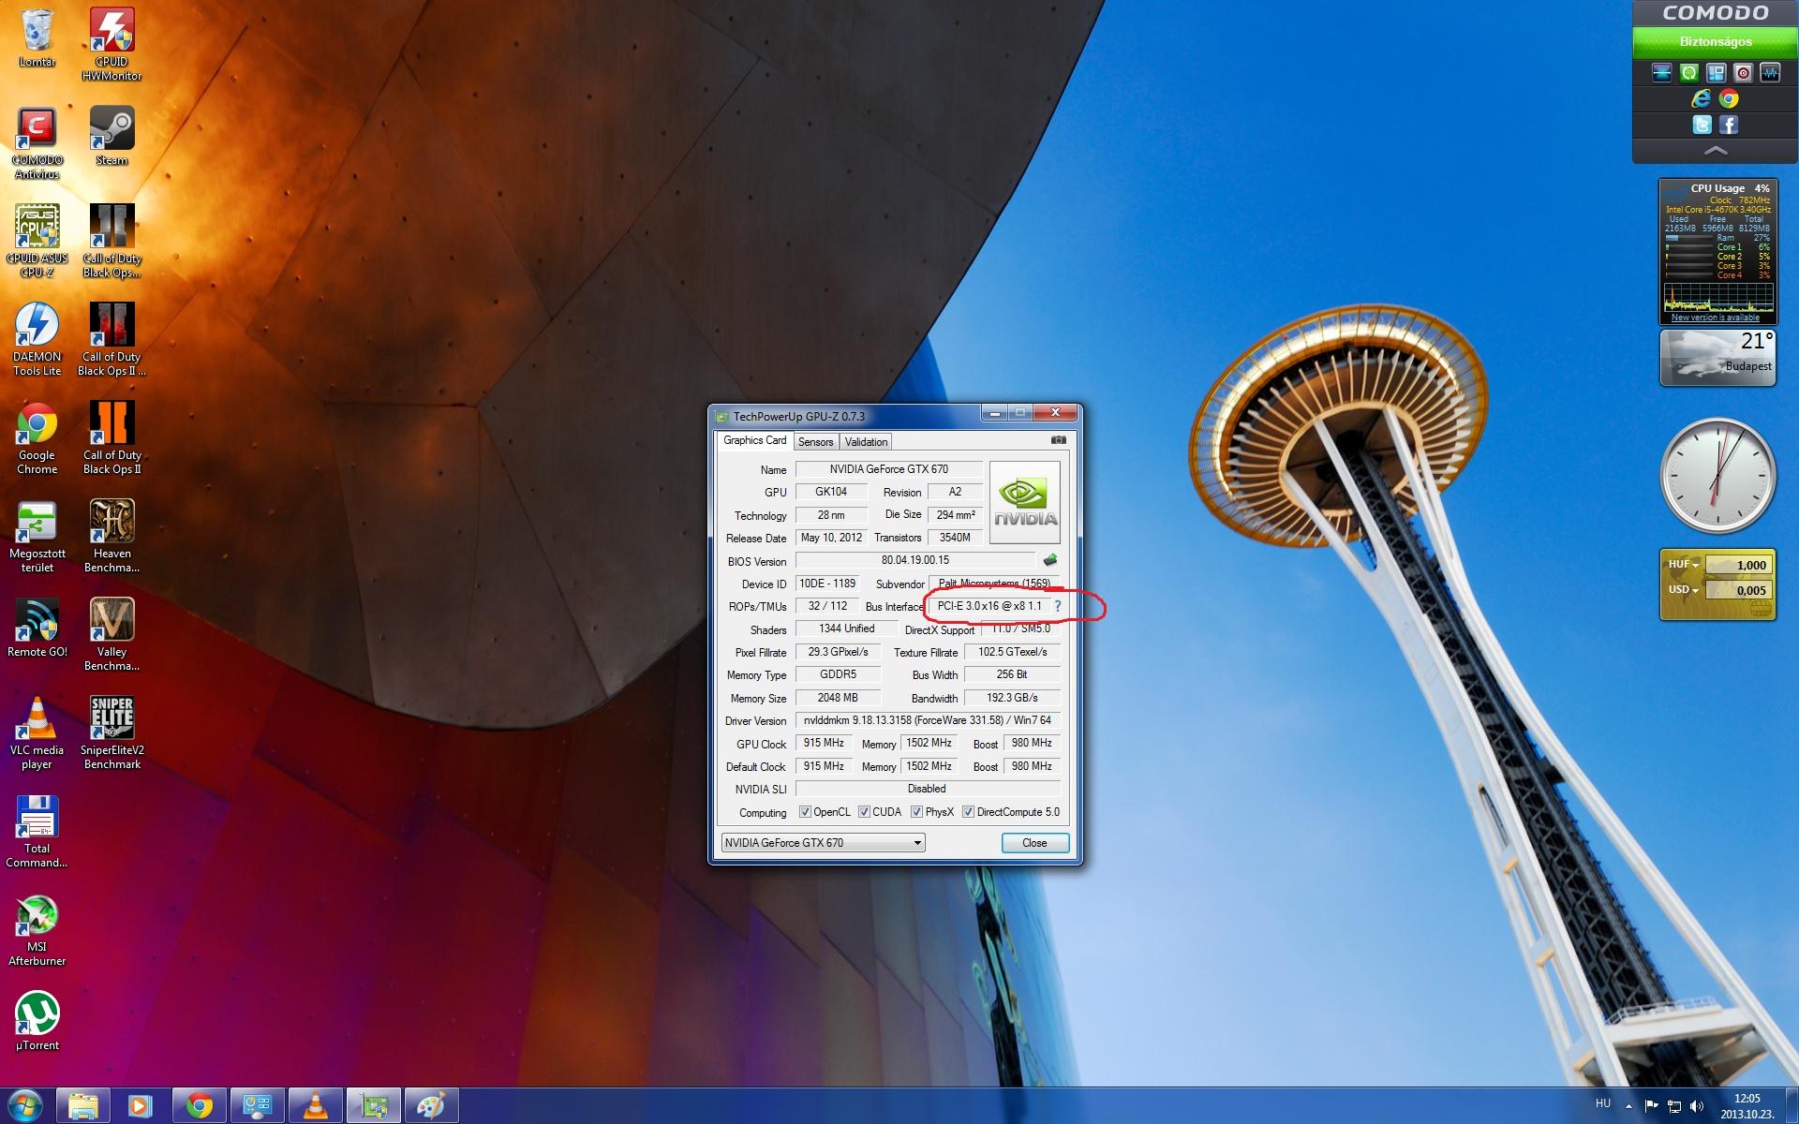Click the GPU GK104 value
1799x1124 pixels.
pos(831,492)
